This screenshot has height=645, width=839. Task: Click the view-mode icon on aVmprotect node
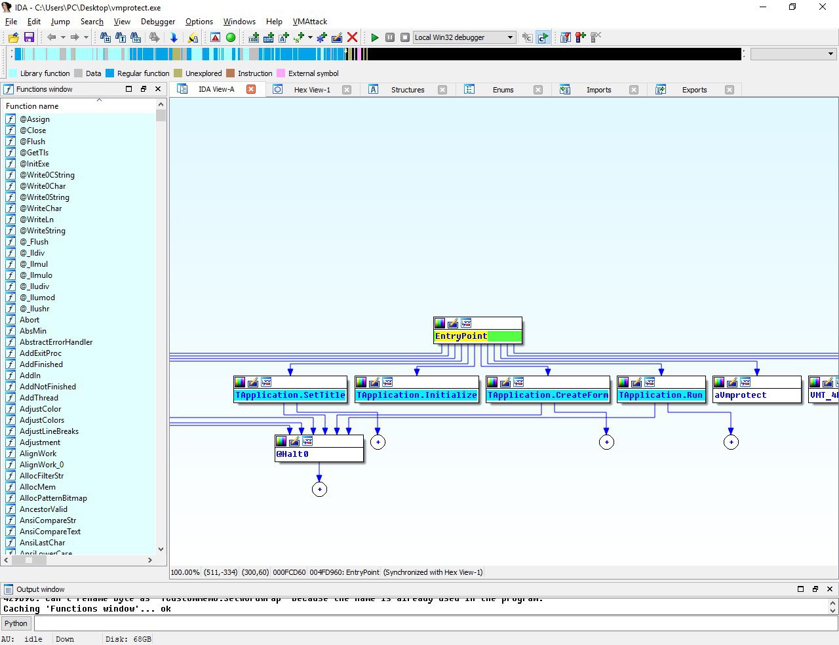tap(745, 382)
